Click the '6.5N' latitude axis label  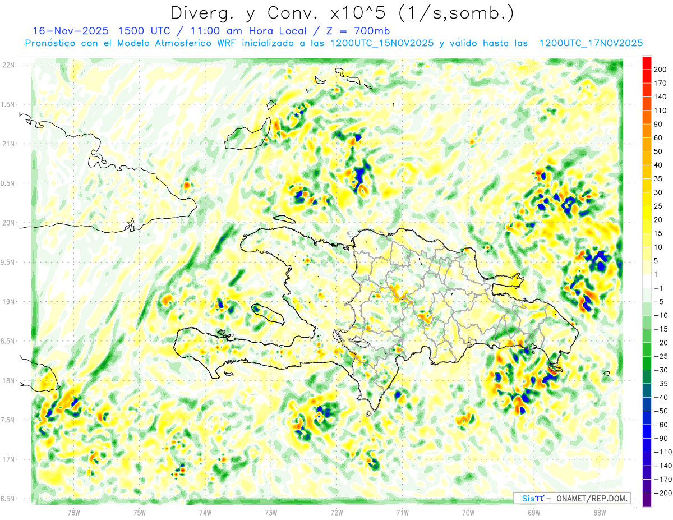coord(8,499)
